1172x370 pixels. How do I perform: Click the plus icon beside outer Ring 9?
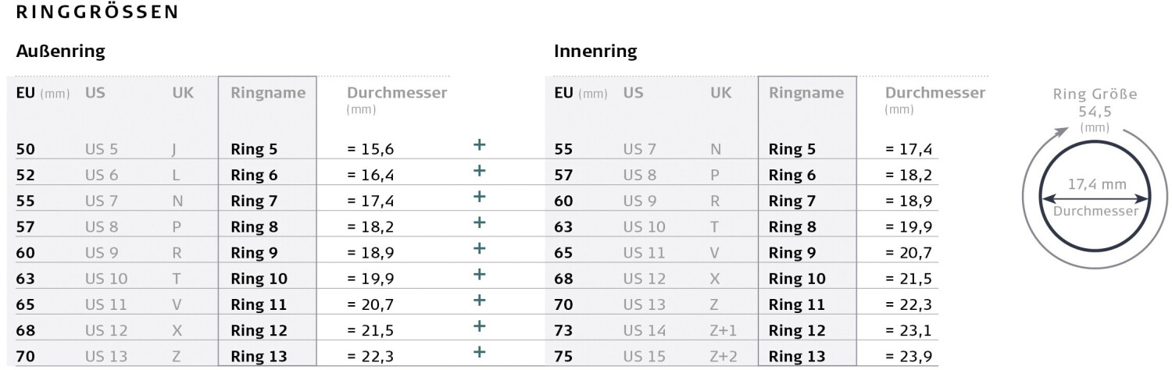point(480,248)
